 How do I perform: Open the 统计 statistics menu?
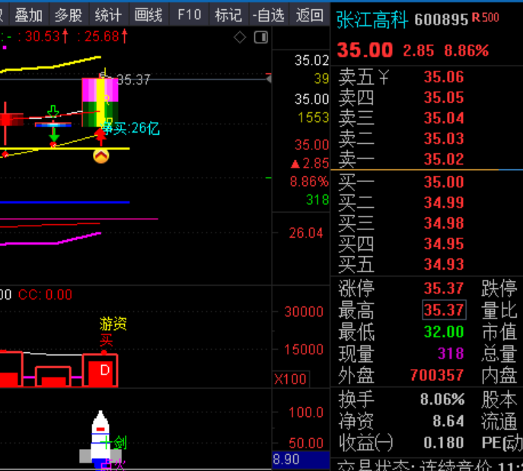click(x=108, y=15)
